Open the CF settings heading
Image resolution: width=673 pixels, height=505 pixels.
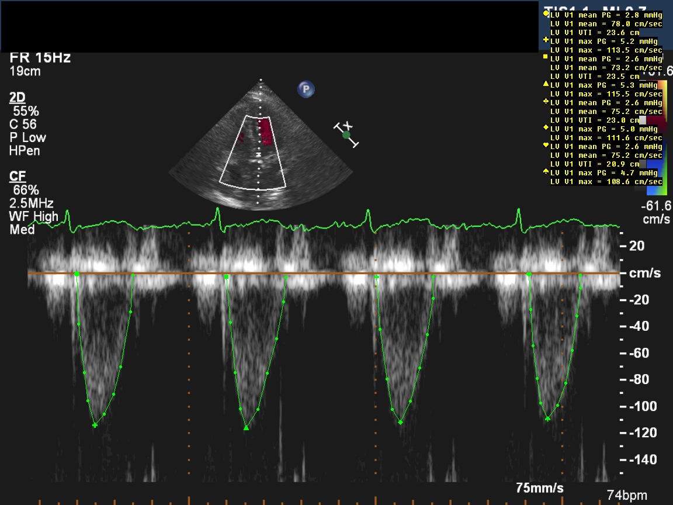pyautogui.click(x=17, y=177)
